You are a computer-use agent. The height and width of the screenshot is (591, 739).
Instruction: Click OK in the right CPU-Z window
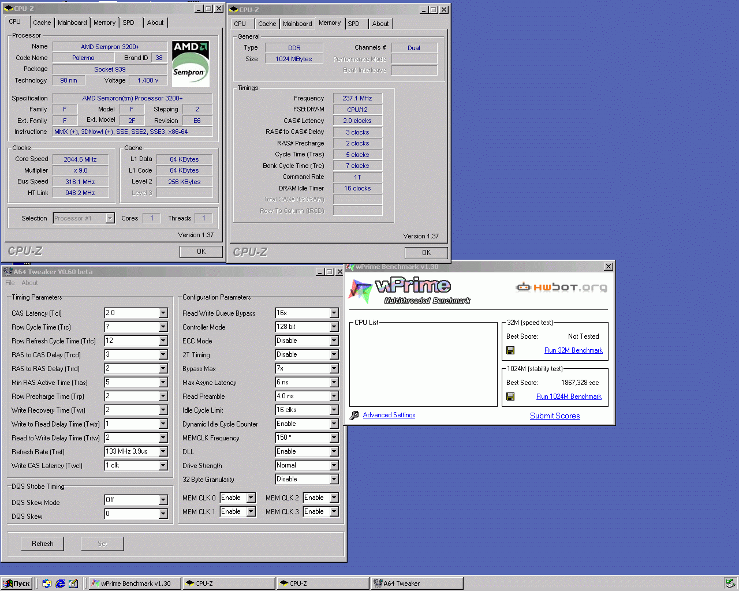click(x=426, y=253)
